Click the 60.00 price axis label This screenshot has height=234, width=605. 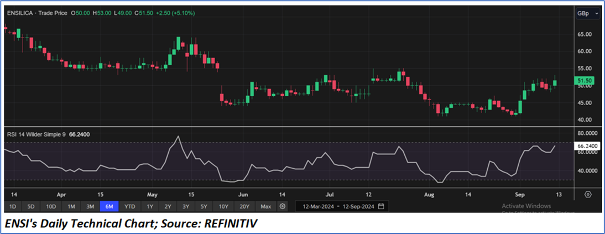pyautogui.click(x=585, y=51)
